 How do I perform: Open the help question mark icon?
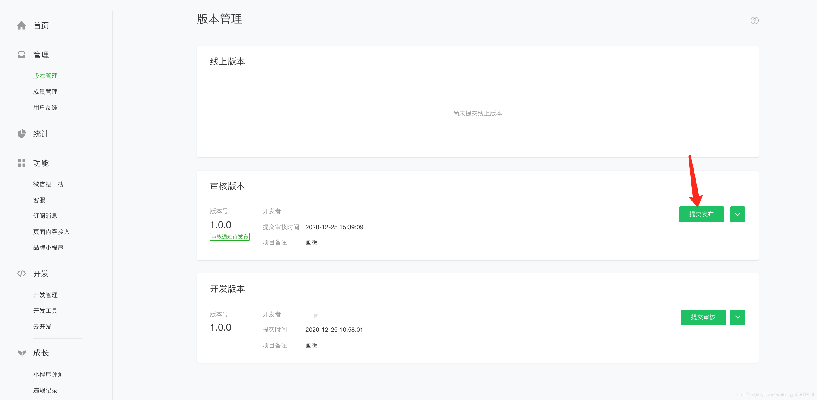[754, 20]
